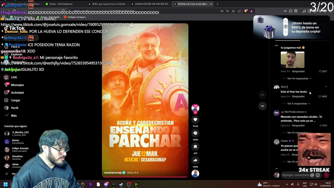Open the Más menu in sidebar
The image size is (334, 188).
tap(10, 115)
